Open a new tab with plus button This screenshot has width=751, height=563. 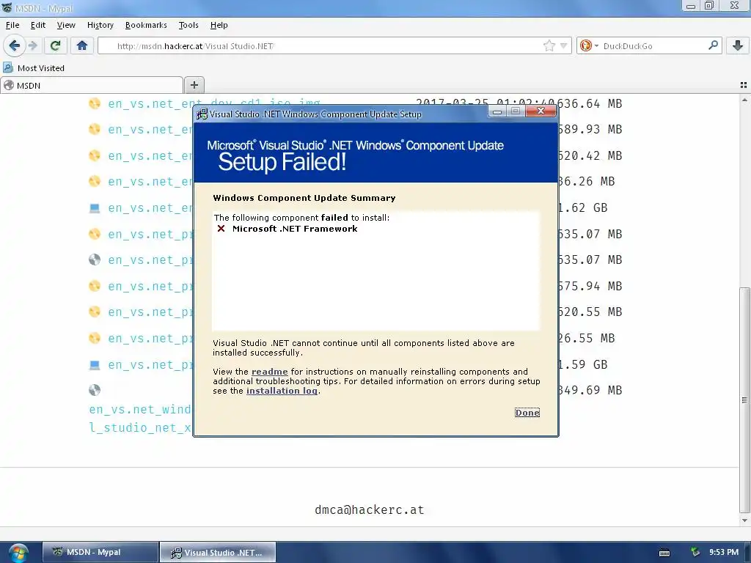click(194, 85)
